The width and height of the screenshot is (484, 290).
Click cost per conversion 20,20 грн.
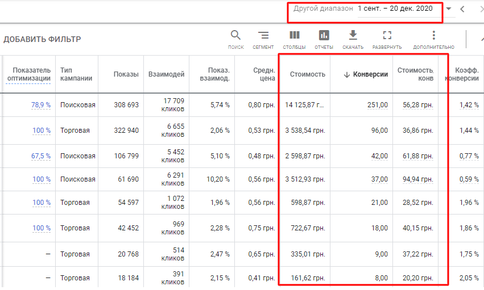(x=417, y=278)
